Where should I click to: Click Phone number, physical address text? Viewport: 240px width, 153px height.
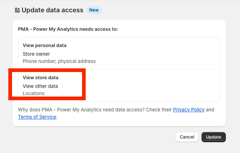(59, 61)
